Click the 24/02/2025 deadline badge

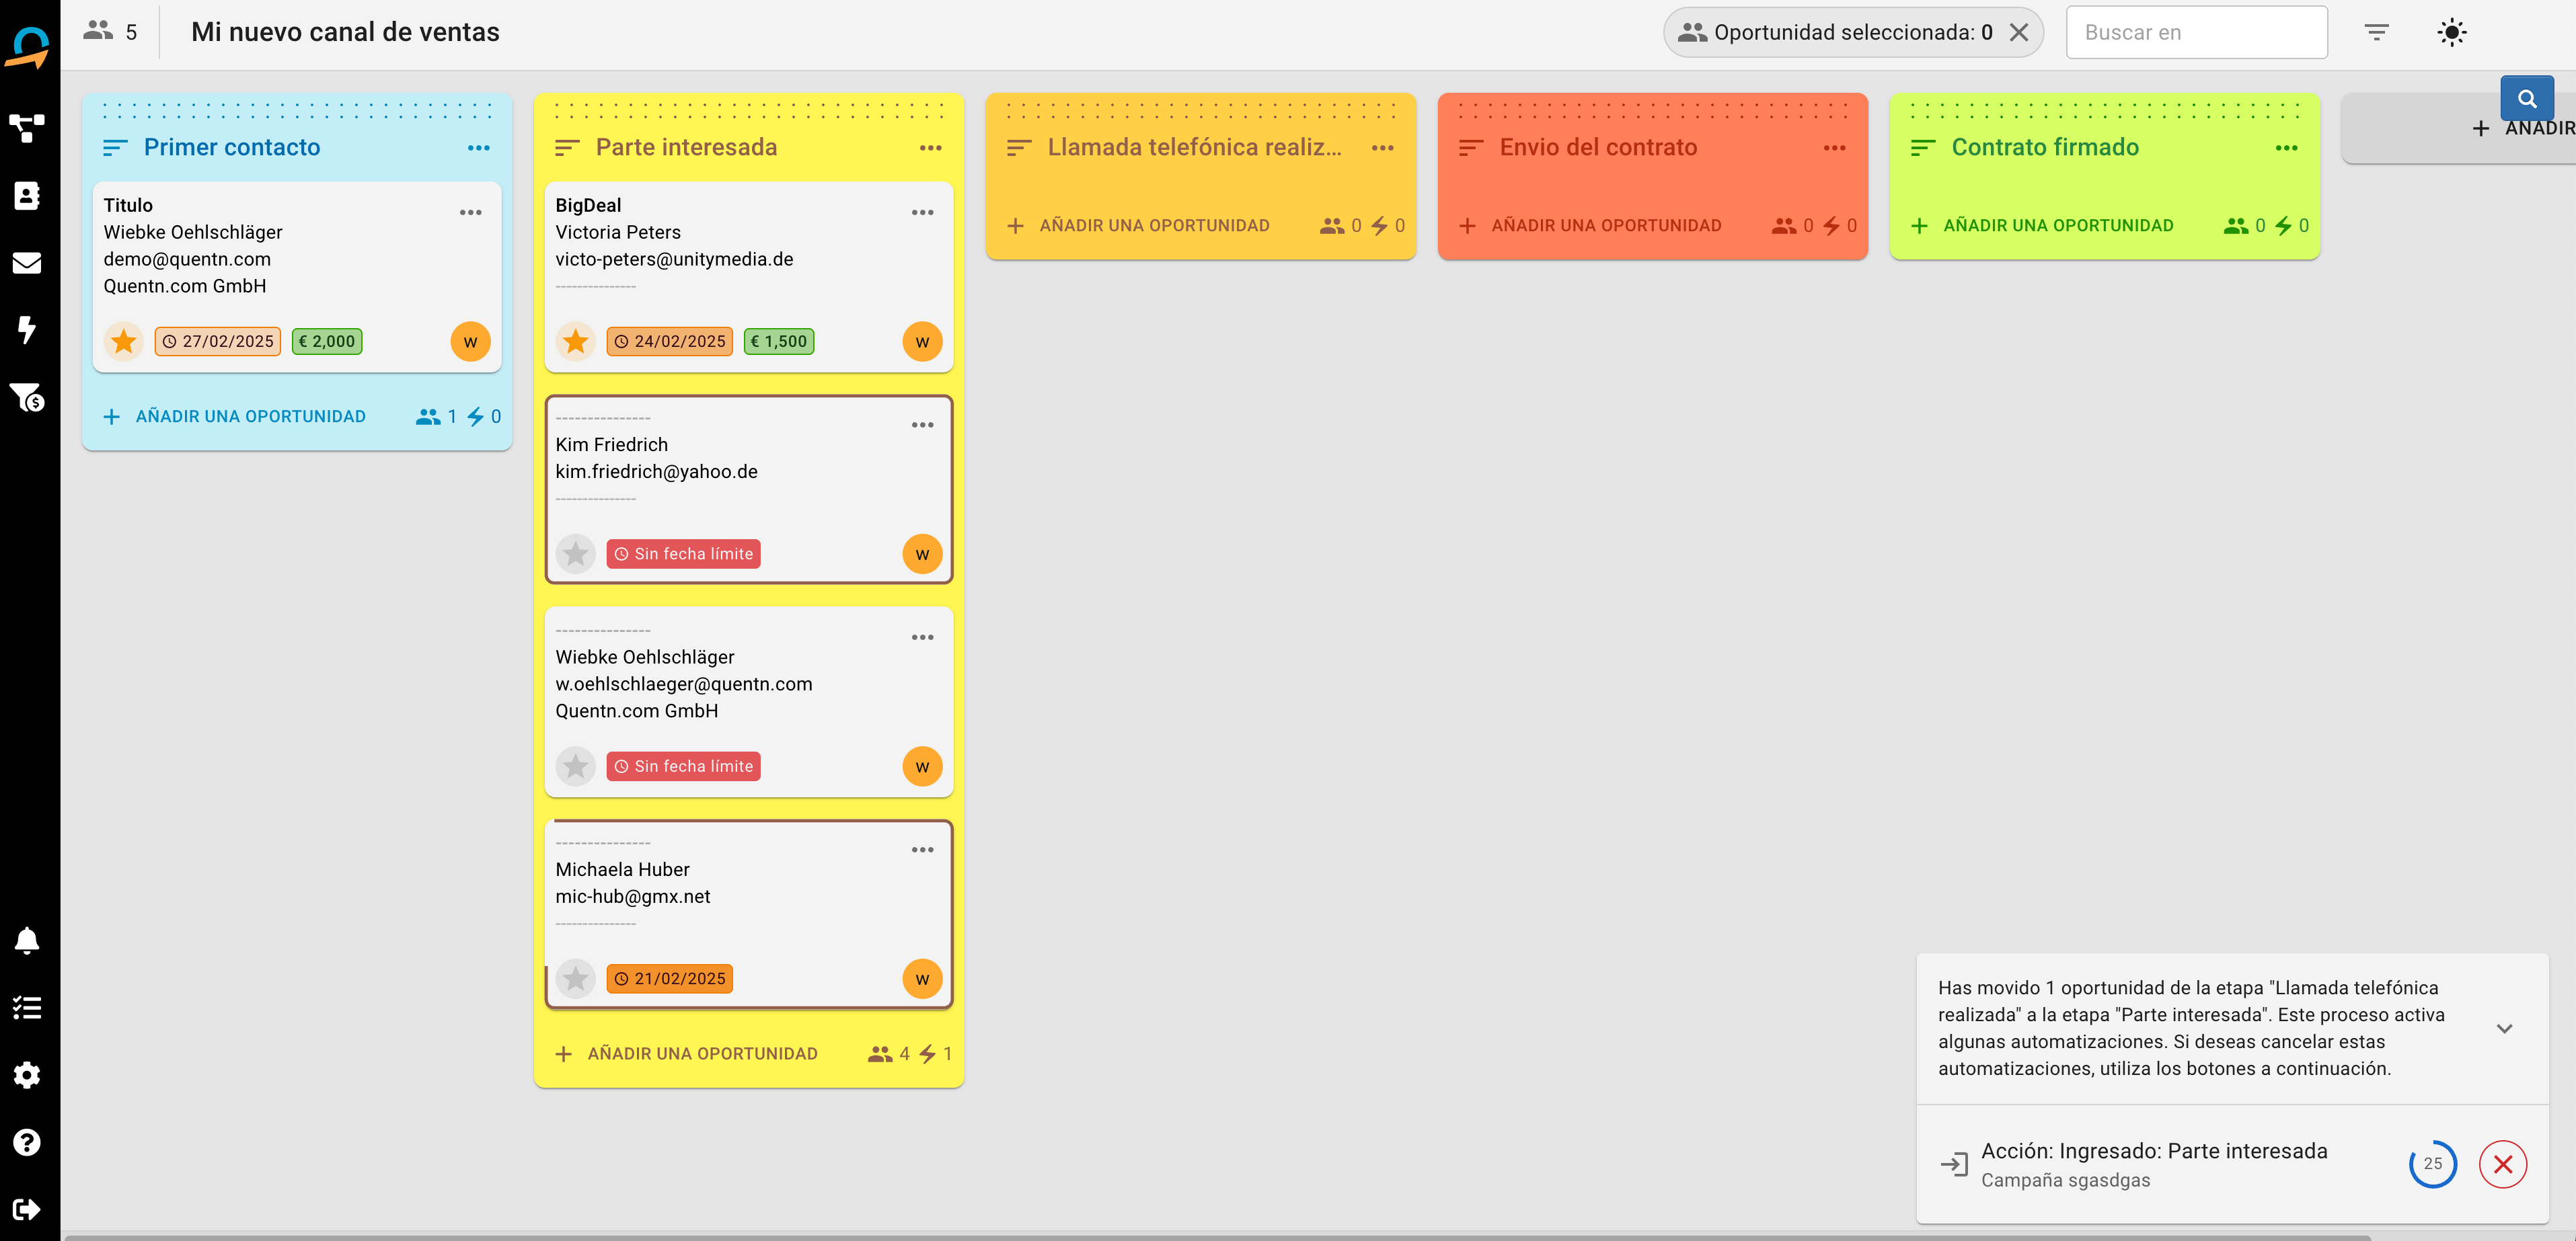pos(670,342)
